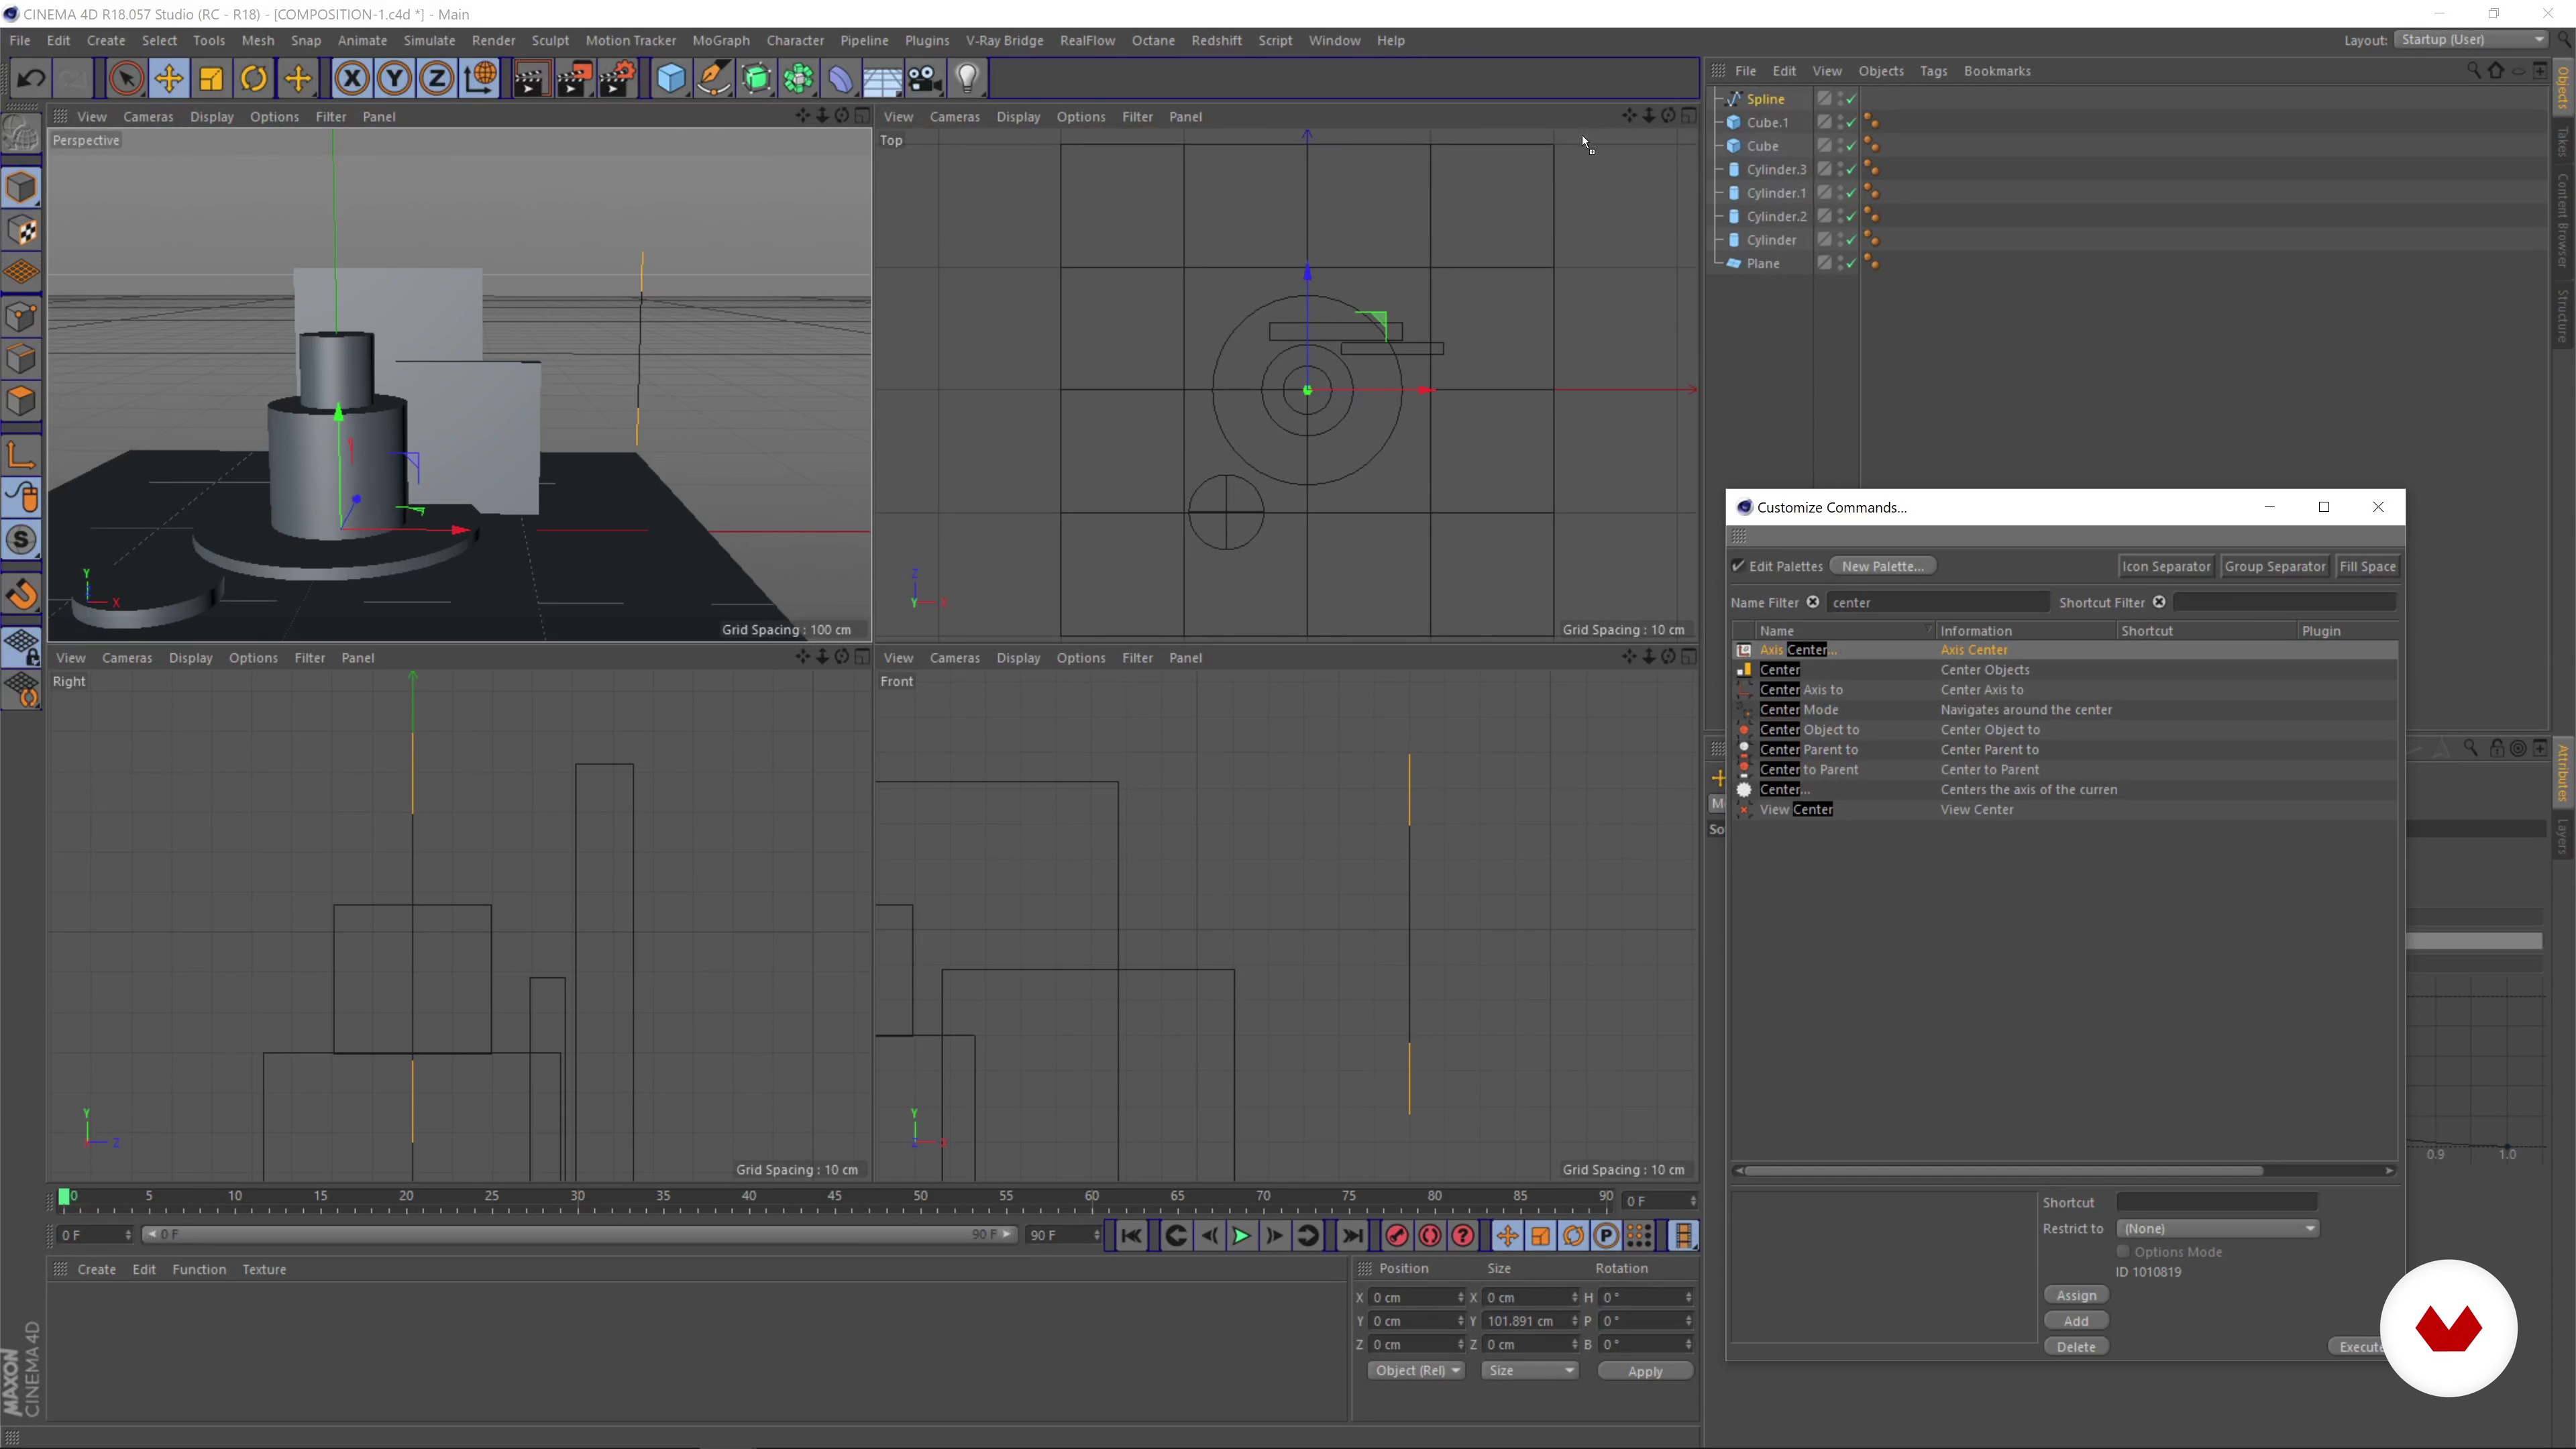The image size is (2576, 1449).
Task: Toggle the Edit Palettes checkbox
Action: [1739, 566]
